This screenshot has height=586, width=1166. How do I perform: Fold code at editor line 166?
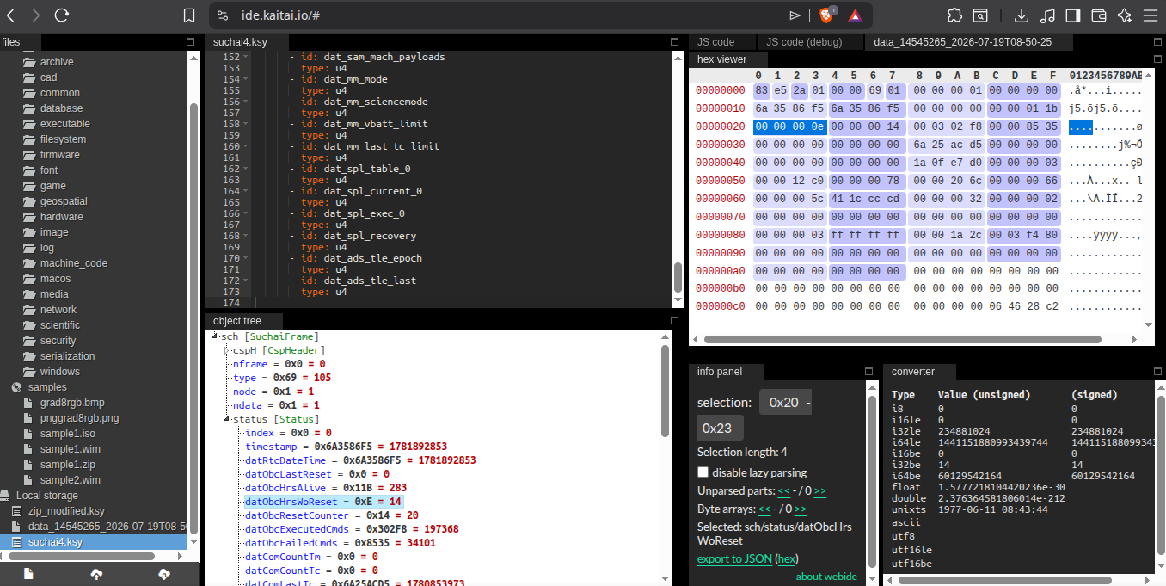(246, 213)
